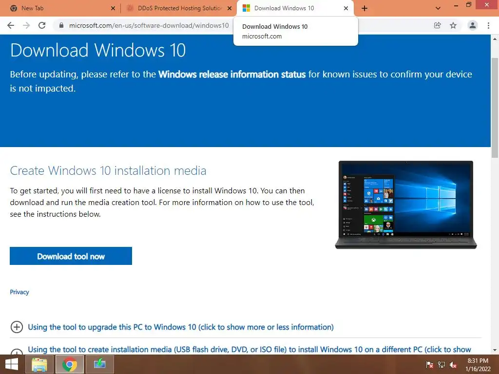Open the Chrome profile avatar
This screenshot has height=374, width=499.
(473, 25)
